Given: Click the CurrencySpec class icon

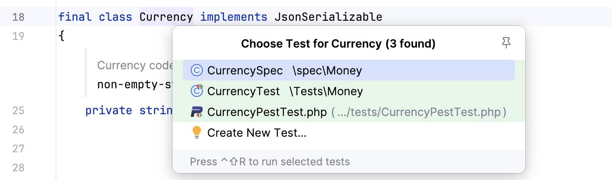Looking at the screenshot, I should tap(197, 71).
